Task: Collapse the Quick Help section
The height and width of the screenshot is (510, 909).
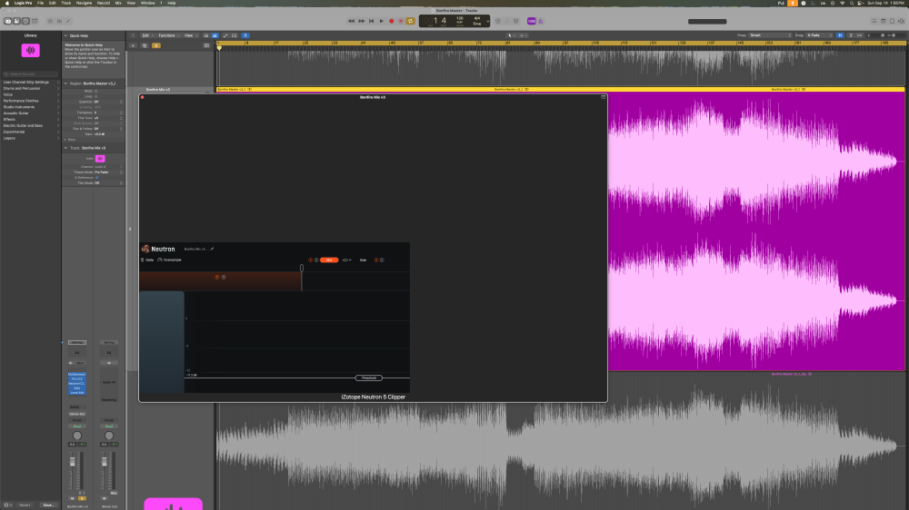Action: (x=65, y=36)
